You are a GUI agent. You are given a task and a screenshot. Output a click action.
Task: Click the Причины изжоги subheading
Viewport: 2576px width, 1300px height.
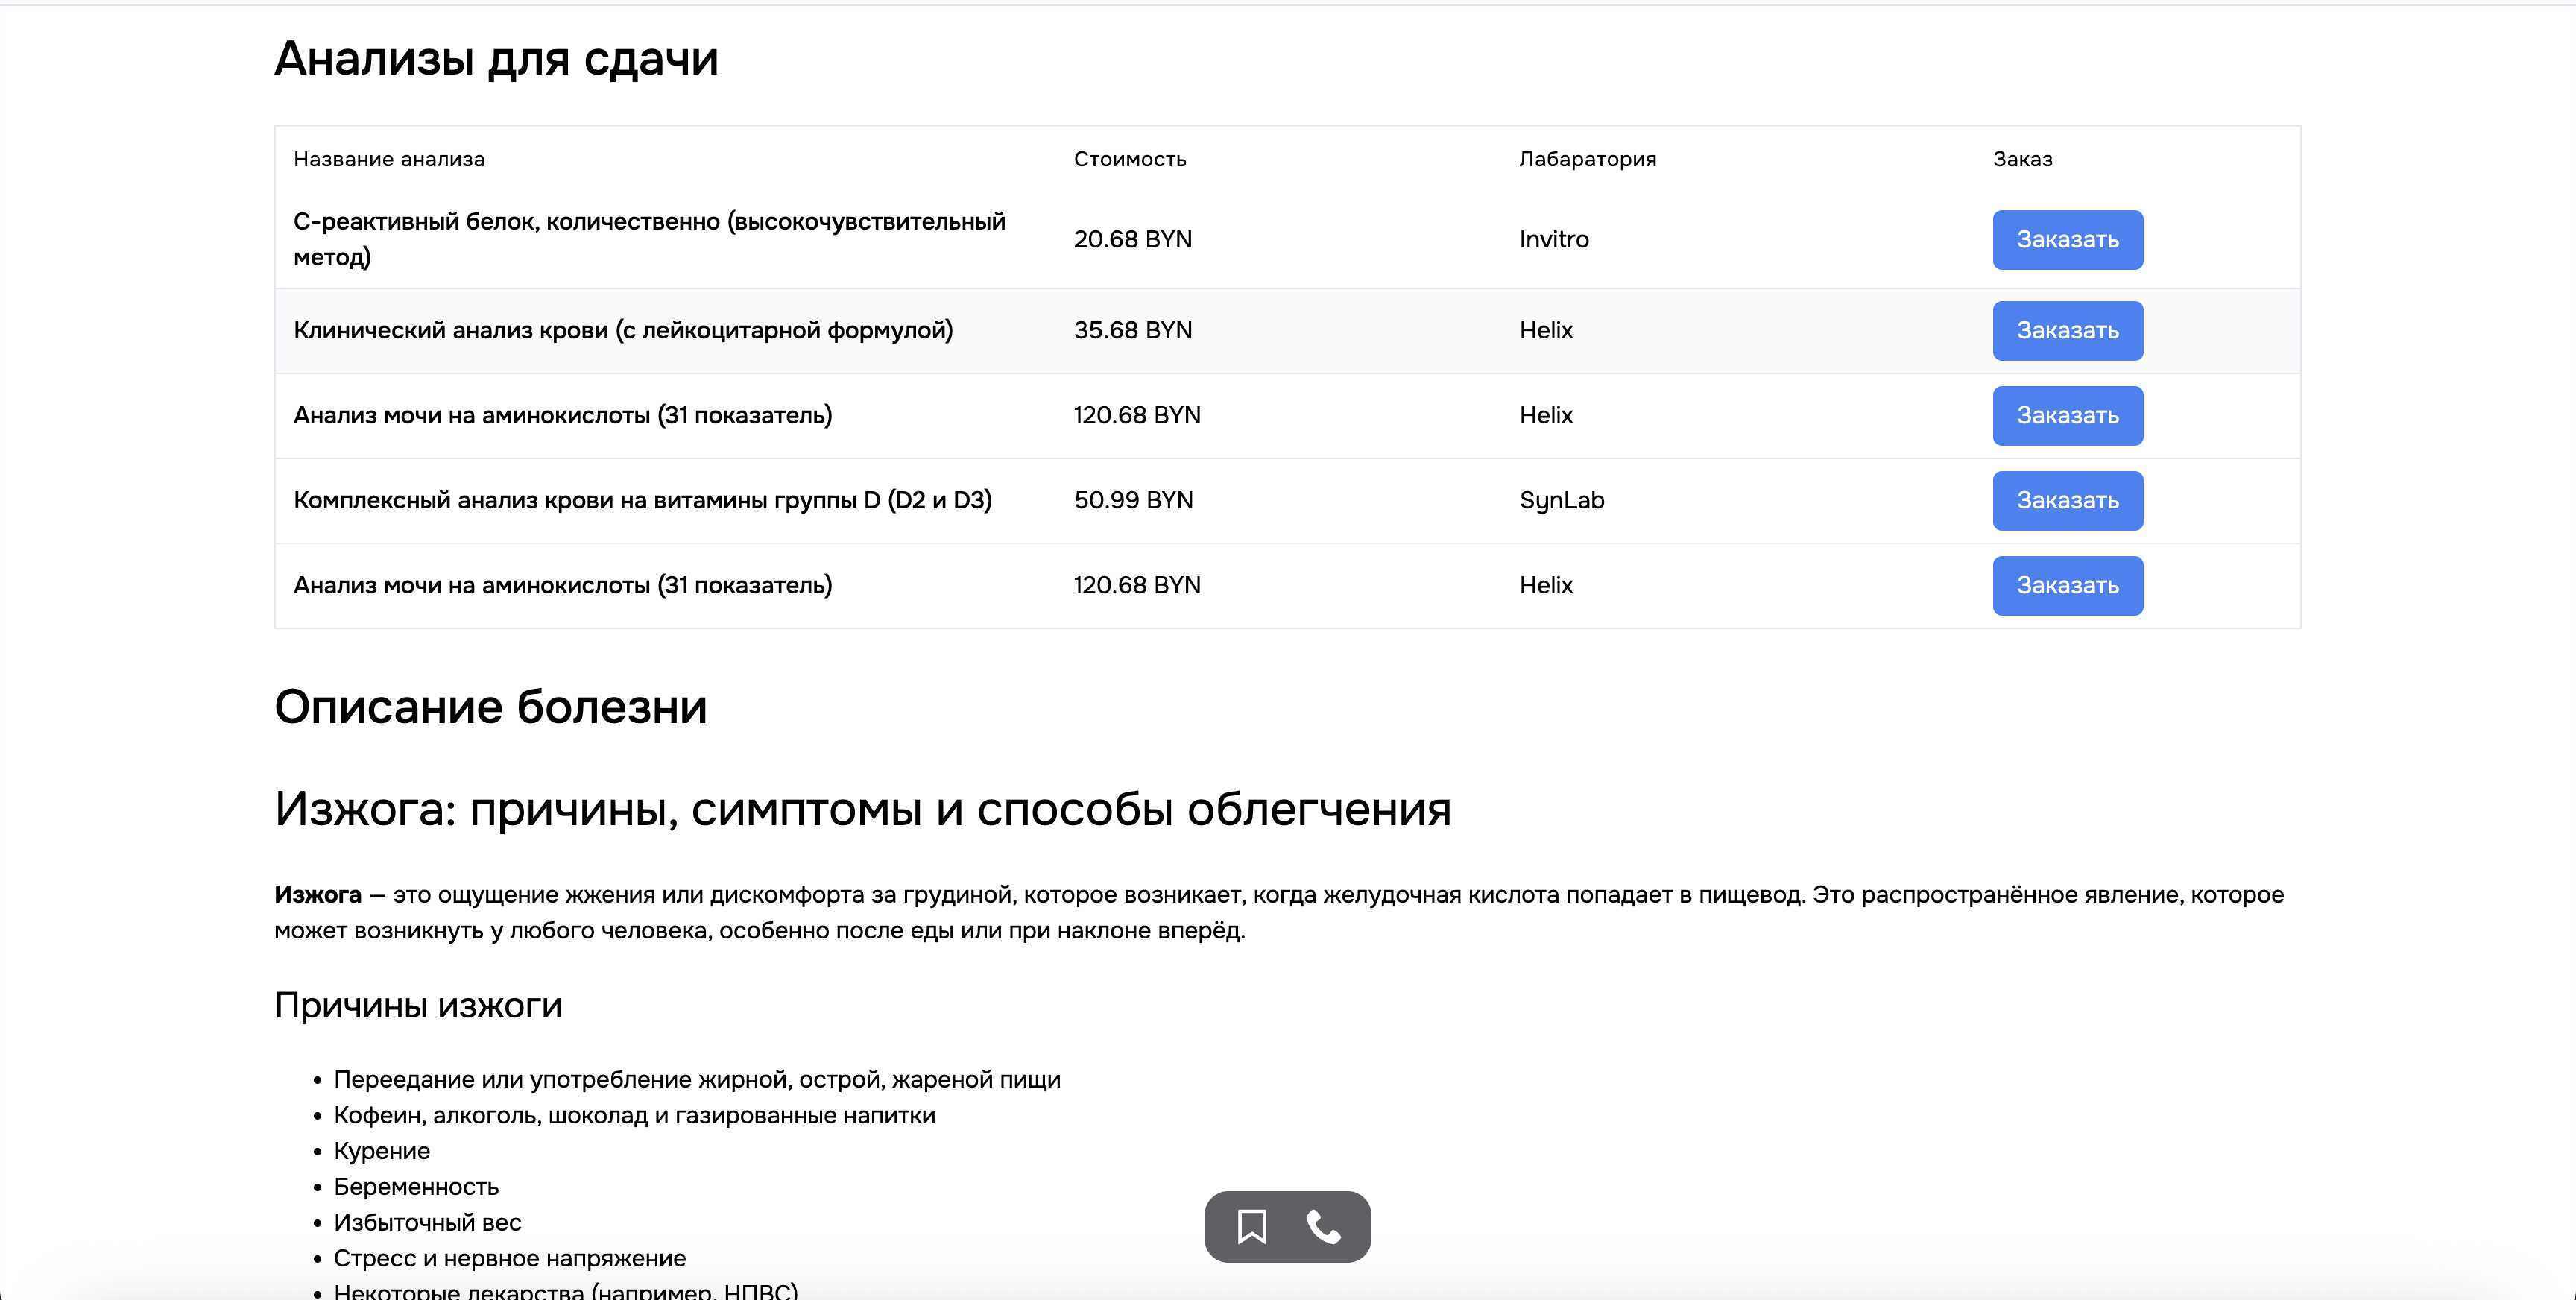click(418, 1005)
